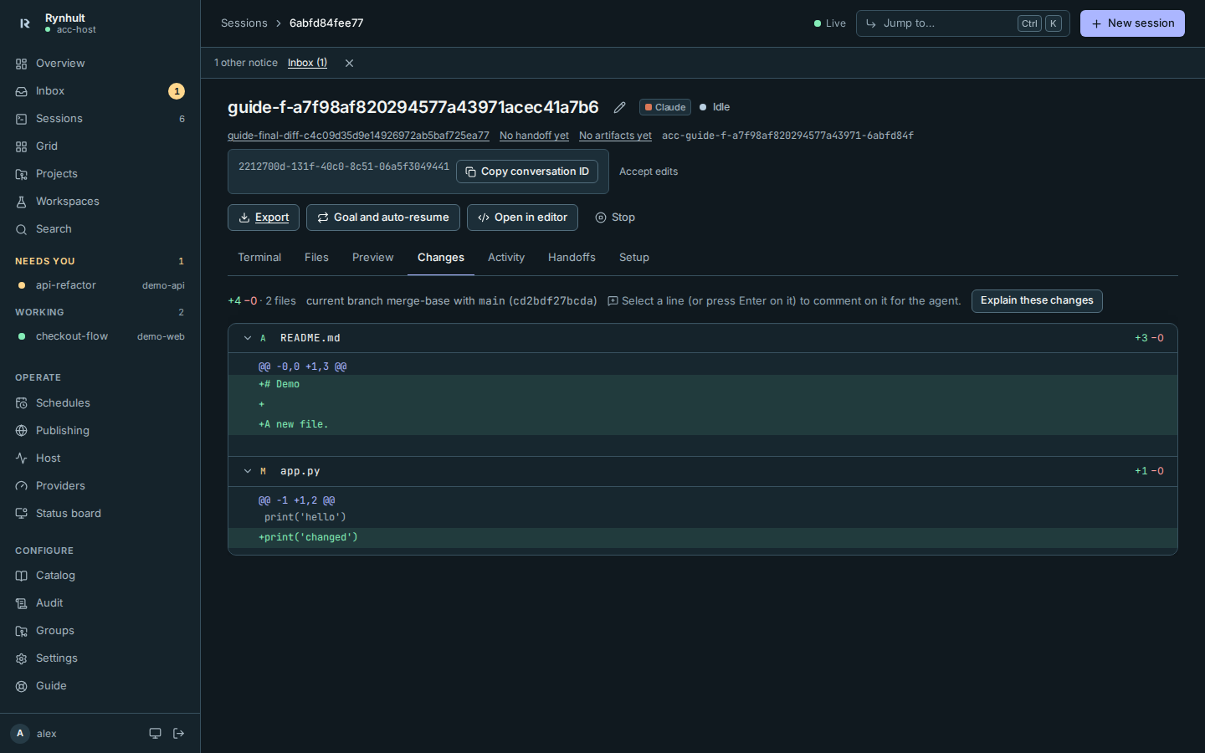Open Goal and auto-resume
Screen dimensions: 1205x753
pyautogui.click(x=383, y=218)
